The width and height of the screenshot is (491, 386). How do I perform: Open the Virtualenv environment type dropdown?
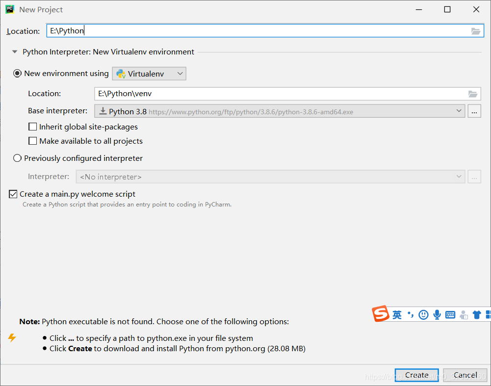[149, 74]
